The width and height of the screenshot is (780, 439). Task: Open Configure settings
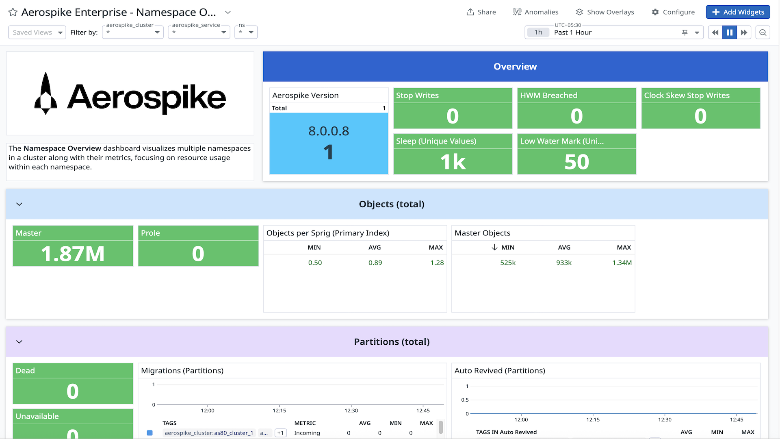673,12
